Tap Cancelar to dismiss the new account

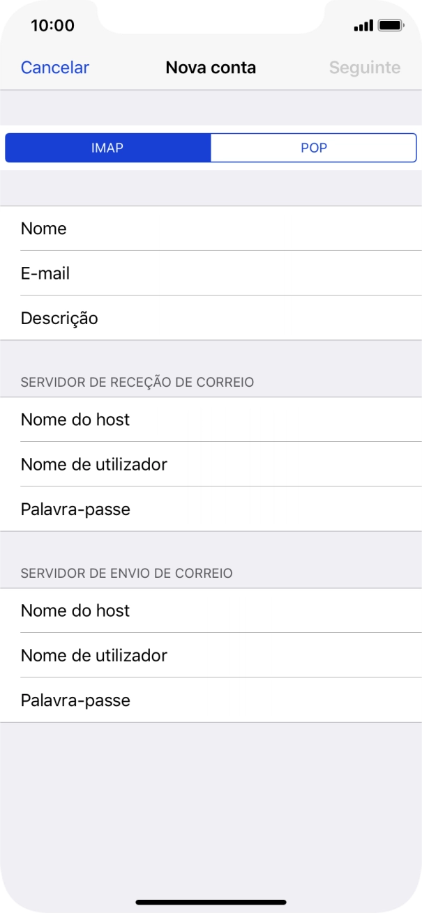click(54, 67)
